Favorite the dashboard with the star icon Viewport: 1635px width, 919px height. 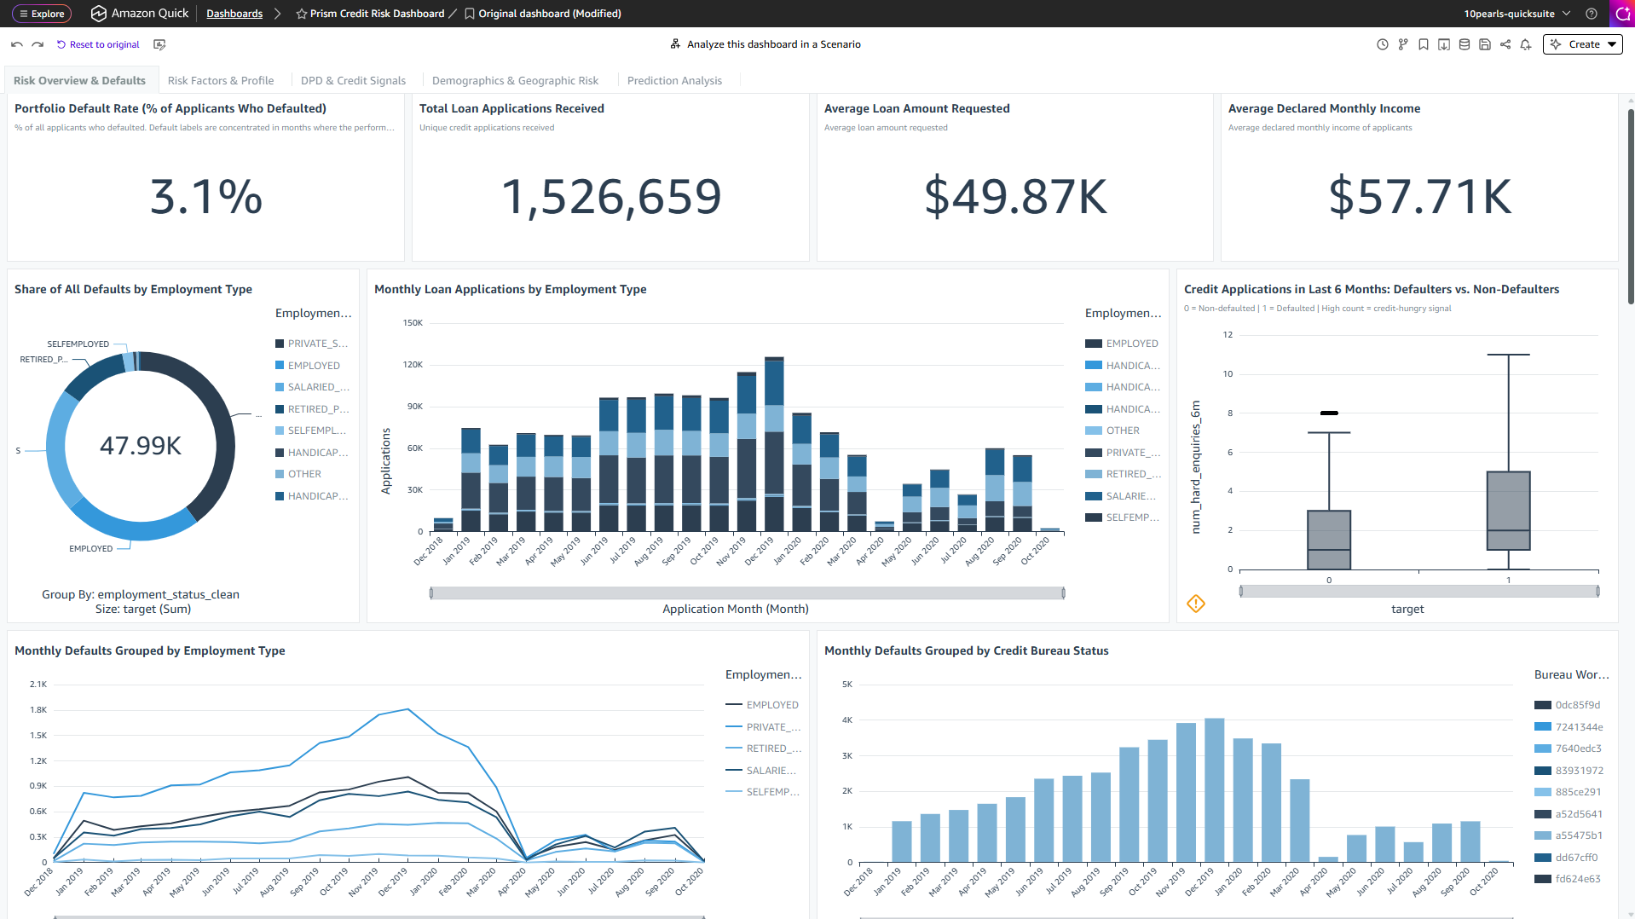point(302,14)
